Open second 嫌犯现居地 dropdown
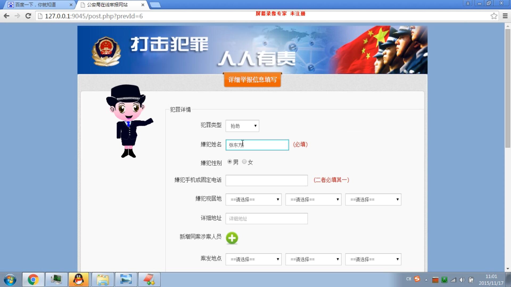The height and width of the screenshot is (287, 511). pos(313,200)
